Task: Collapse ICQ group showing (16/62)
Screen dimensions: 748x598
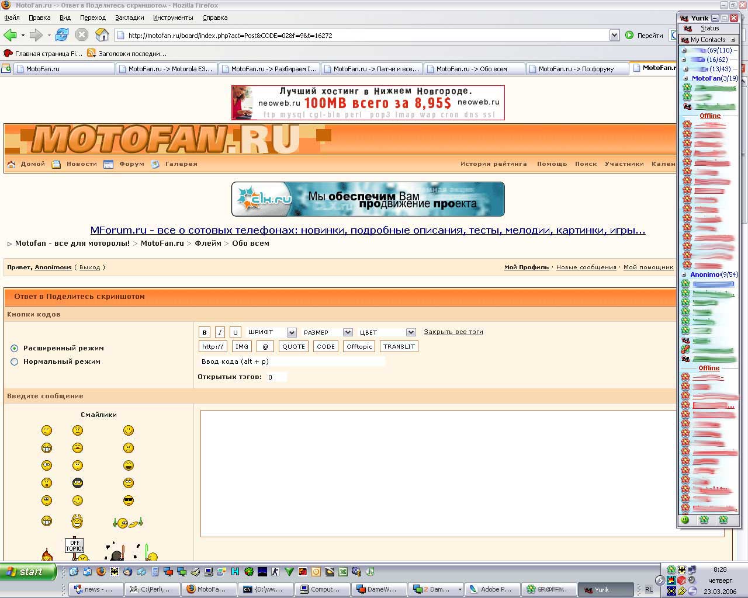Action: click(684, 60)
